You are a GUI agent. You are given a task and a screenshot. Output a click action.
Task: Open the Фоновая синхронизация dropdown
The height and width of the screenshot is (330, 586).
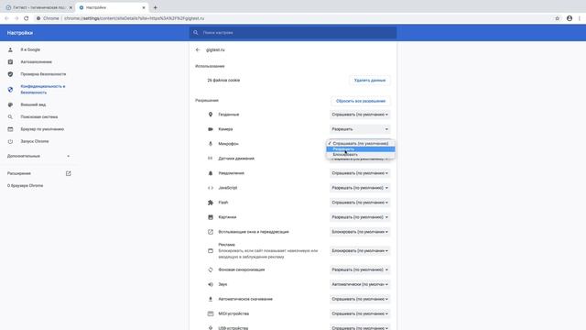click(360, 269)
